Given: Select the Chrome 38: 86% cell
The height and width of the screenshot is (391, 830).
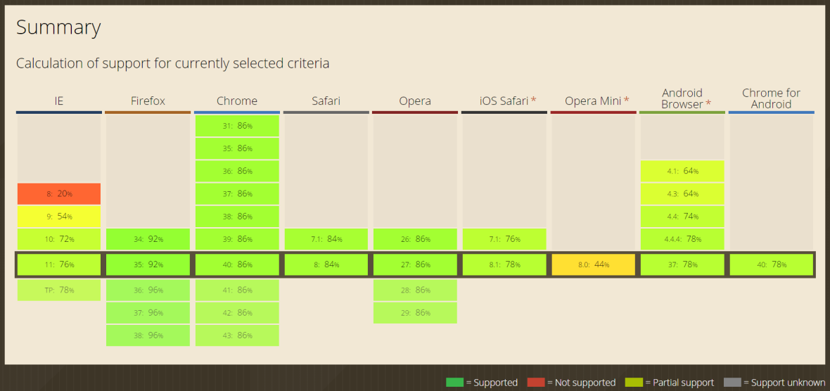Looking at the screenshot, I should 237,217.
